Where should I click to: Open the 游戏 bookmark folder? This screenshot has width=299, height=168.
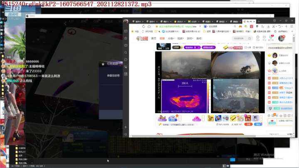207,31
